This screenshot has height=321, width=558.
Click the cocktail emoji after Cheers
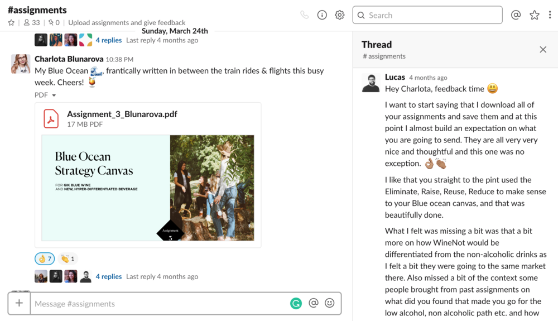click(92, 82)
